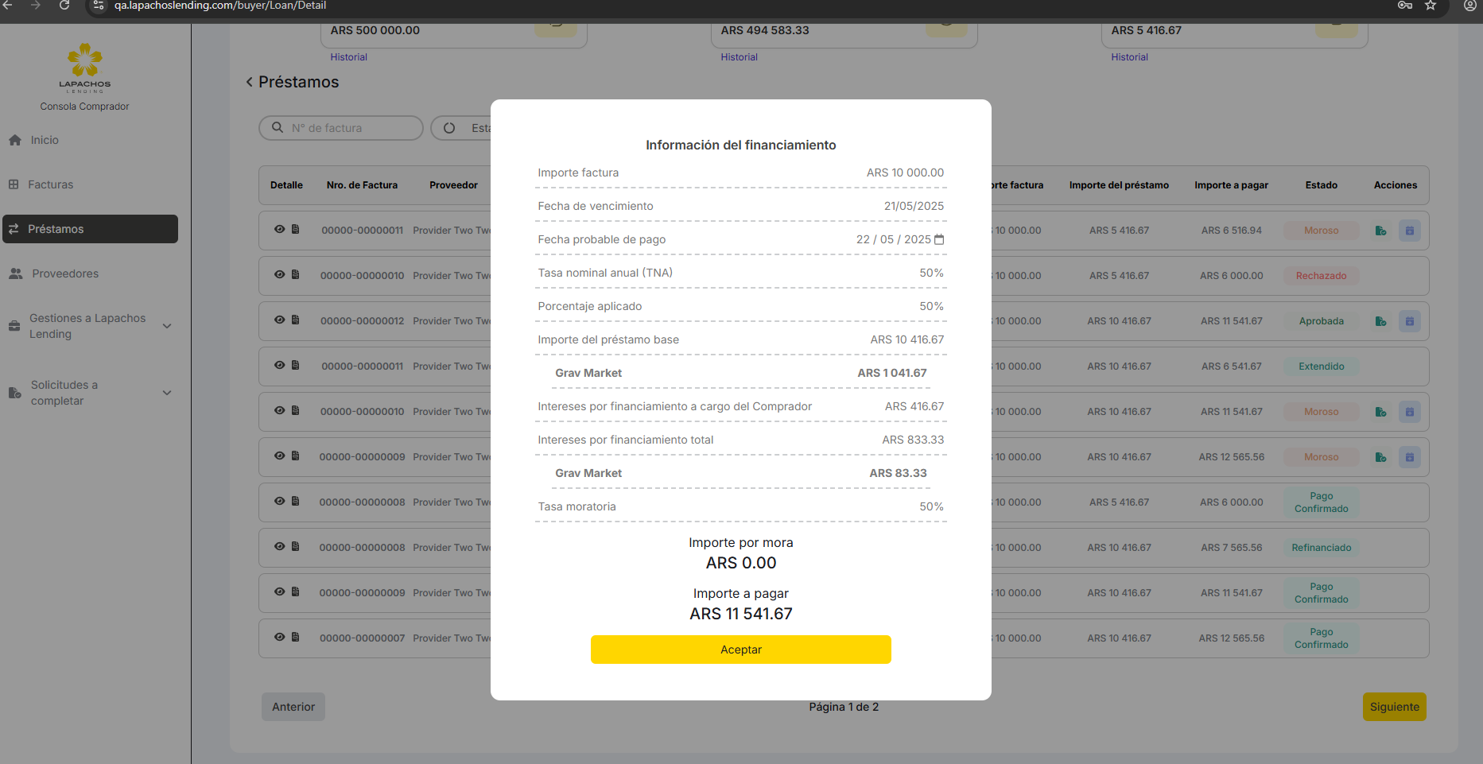Click the eye icon for invoice 00000-00000012
This screenshot has height=764, width=1483.
coord(279,320)
